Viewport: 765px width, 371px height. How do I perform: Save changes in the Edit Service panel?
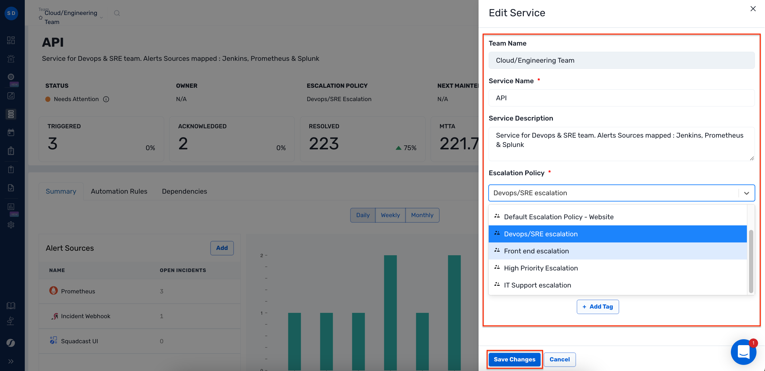tap(515, 360)
